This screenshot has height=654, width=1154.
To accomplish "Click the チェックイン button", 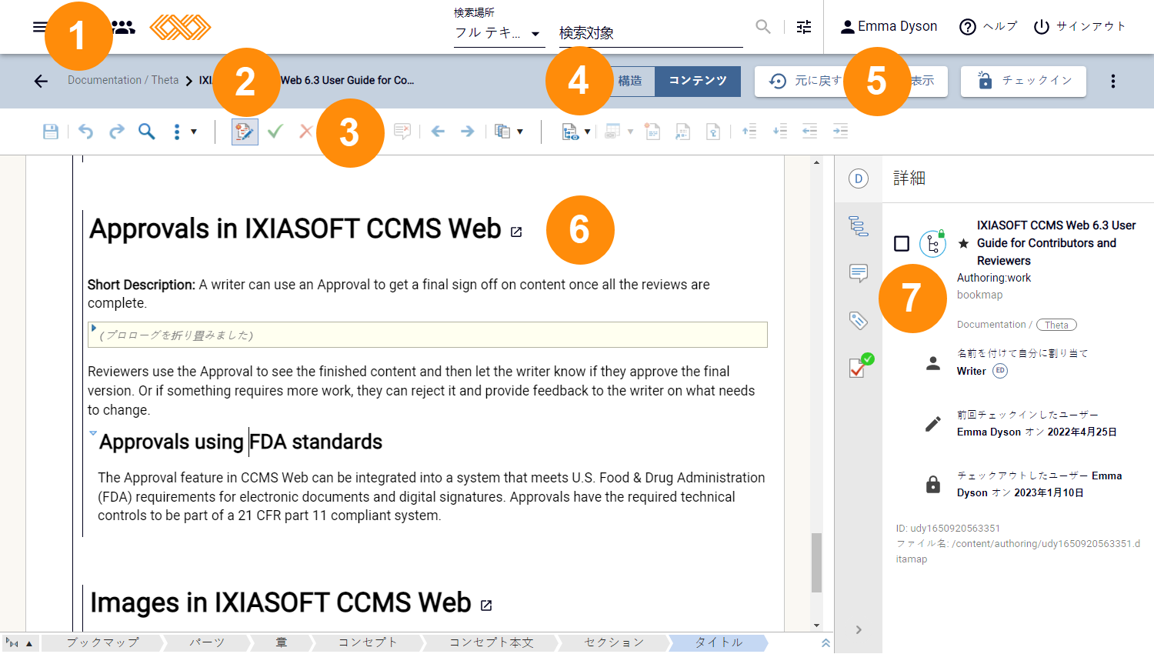I will pos(1023,81).
